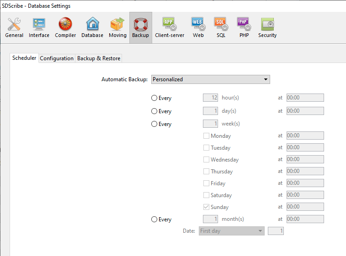Image resolution: width=346 pixels, height=256 pixels.
Task: Click the day(s) interval field
Action: click(210, 111)
